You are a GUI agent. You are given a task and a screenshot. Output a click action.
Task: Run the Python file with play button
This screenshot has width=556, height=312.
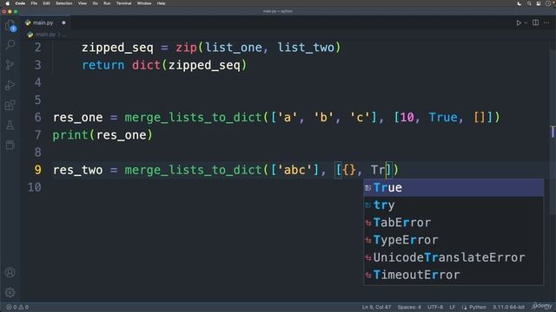click(519, 23)
